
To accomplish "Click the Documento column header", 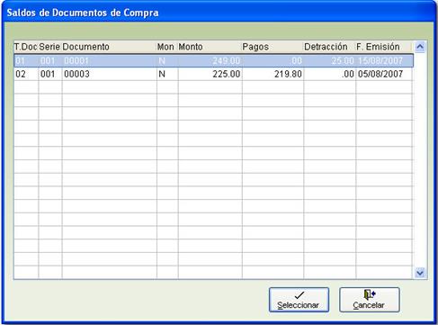I will [86, 47].
